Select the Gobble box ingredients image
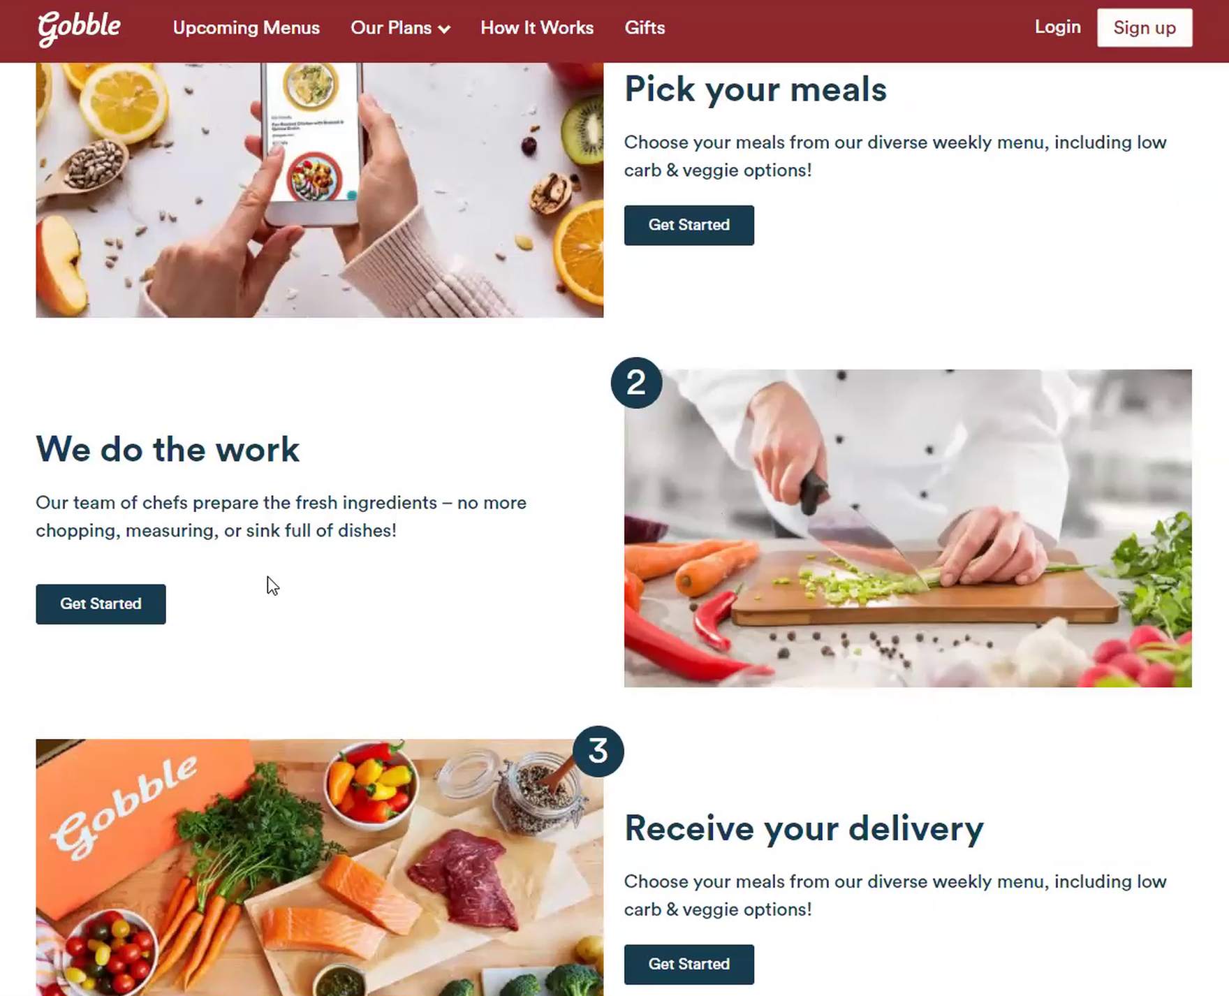The width and height of the screenshot is (1229, 996). click(320, 867)
